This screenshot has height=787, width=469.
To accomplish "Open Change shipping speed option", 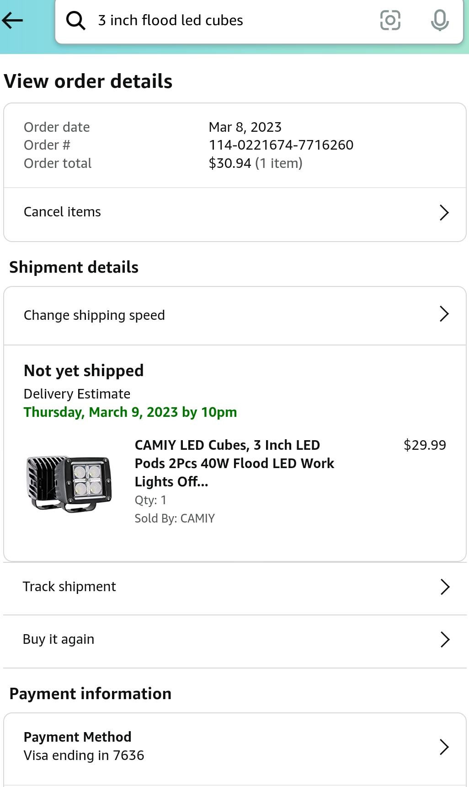I will pos(94,315).
